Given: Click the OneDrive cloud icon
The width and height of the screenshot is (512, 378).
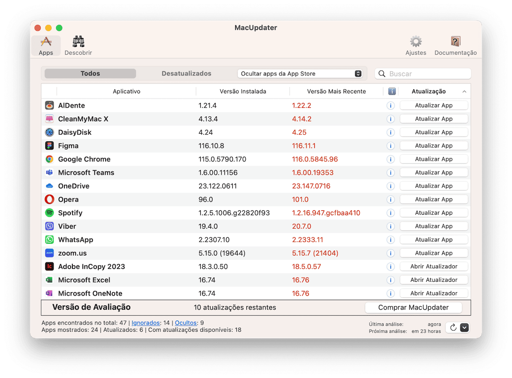Looking at the screenshot, I should coord(50,186).
